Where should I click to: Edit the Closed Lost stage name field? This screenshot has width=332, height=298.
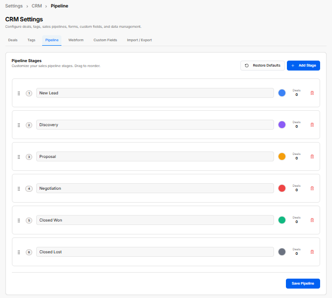(155, 252)
